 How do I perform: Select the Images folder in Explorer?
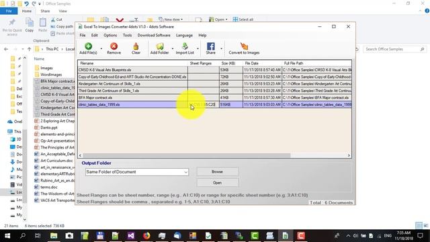(x=46, y=68)
